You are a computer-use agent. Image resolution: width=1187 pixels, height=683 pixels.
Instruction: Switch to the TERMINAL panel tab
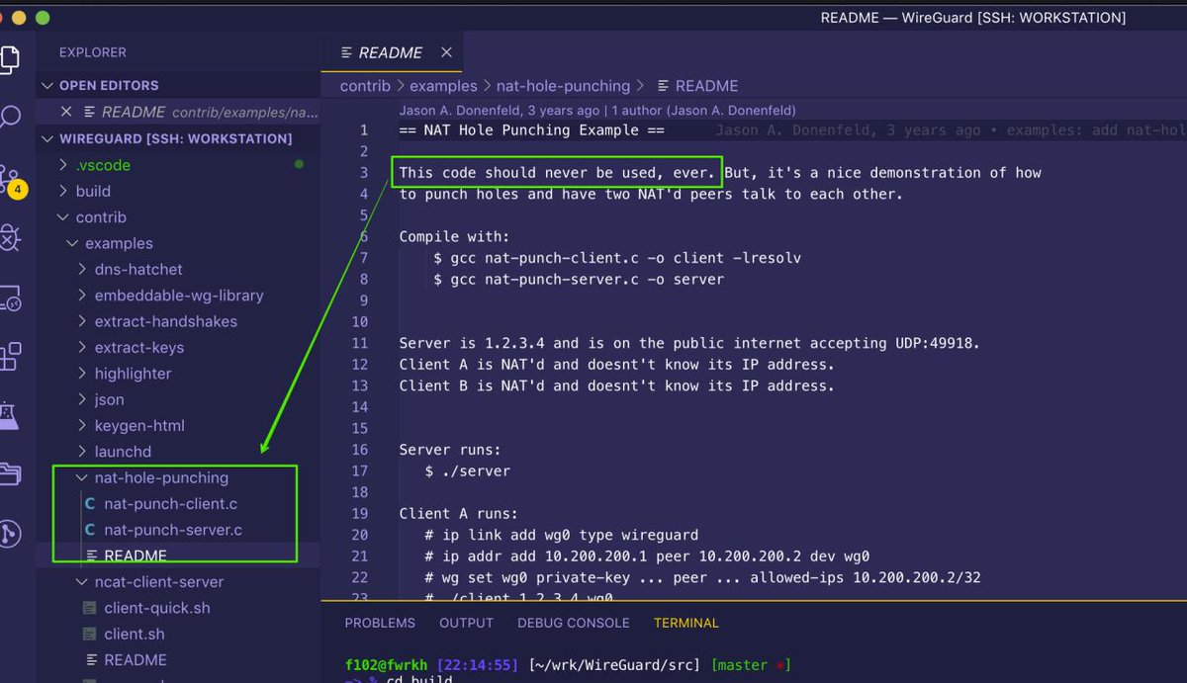pyautogui.click(x=686, y=624)
